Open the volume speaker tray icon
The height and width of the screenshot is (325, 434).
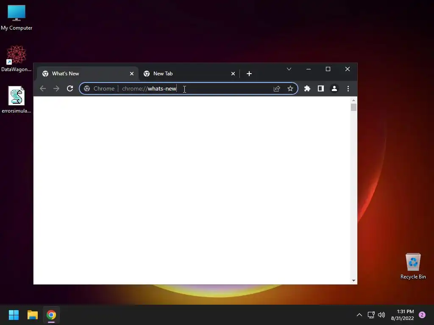coord(381,315)
